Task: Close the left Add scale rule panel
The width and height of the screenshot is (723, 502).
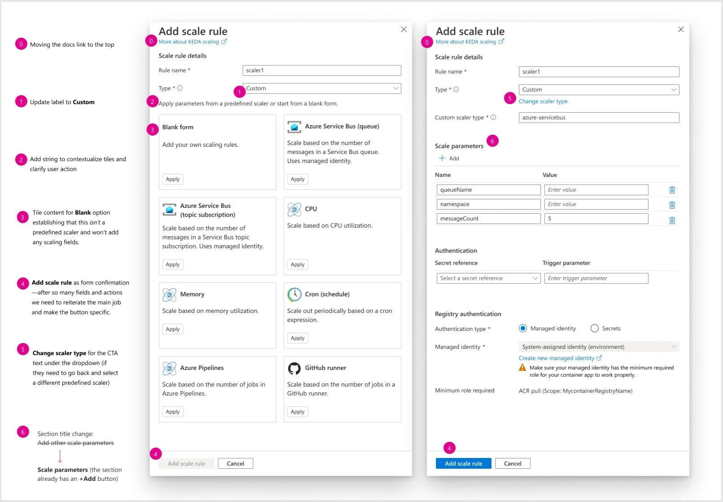Action: tap(404, 29)
